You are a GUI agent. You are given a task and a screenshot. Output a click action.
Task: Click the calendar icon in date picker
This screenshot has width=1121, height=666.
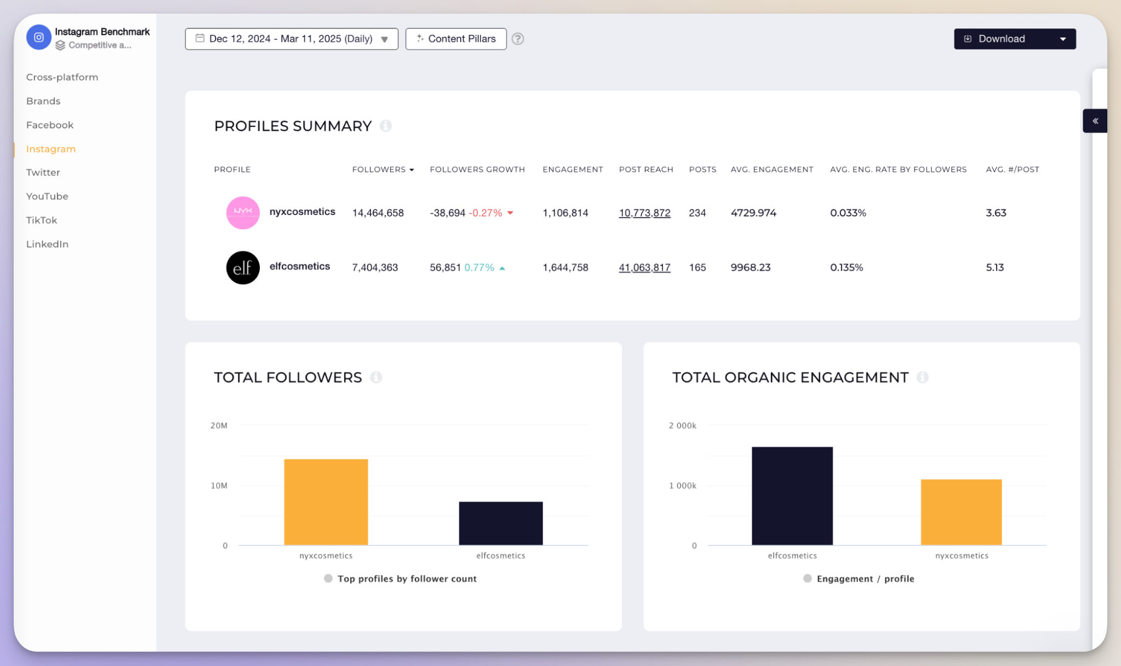(200, 38)
